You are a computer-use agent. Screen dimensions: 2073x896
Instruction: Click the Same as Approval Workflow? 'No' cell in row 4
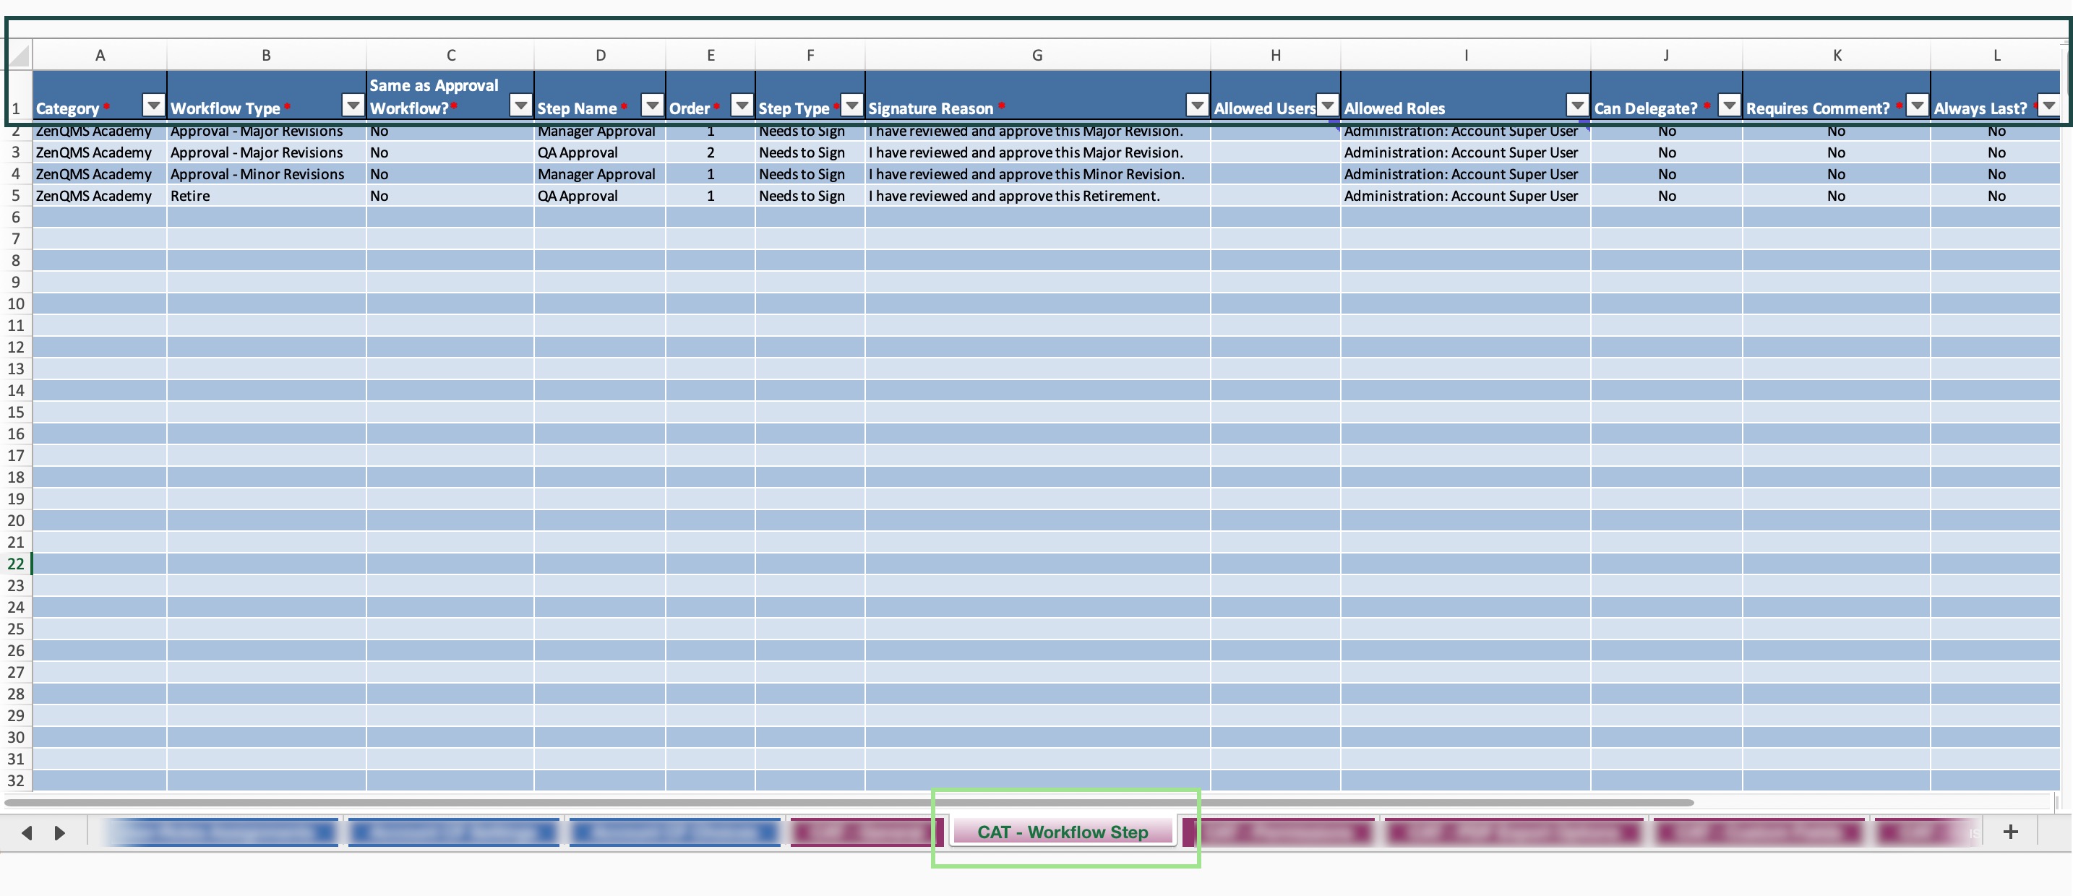pyautogui.click(x=450, y=175)
